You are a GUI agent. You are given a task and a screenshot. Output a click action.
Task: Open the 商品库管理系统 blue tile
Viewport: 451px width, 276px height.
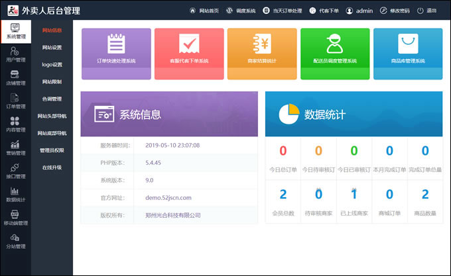[x=408, y=50]
